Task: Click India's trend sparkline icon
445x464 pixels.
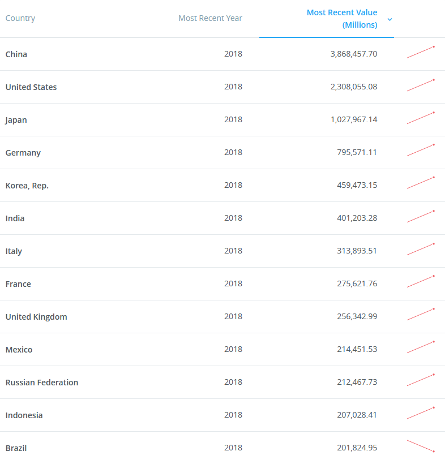Action: (421, 216)
